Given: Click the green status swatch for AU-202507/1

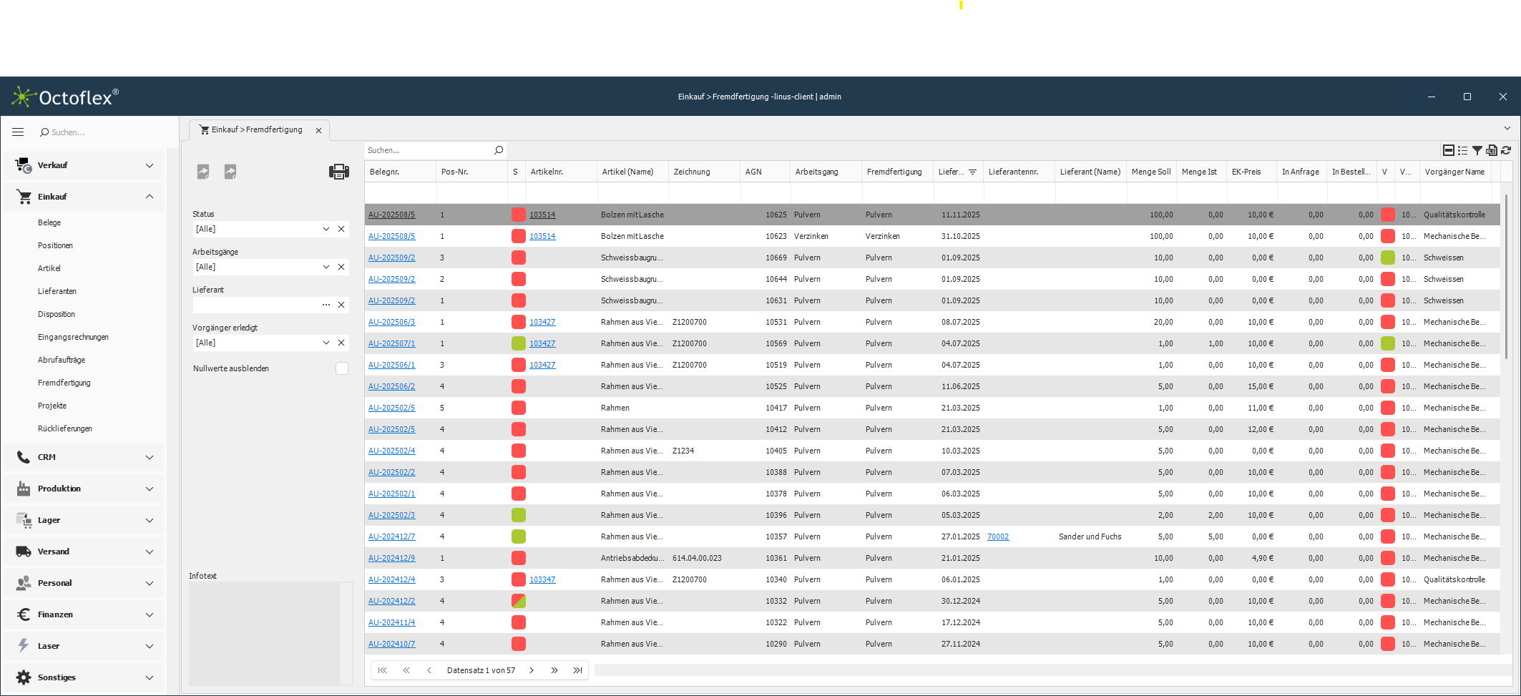Looking at the screenshot, I should (519, 343).
